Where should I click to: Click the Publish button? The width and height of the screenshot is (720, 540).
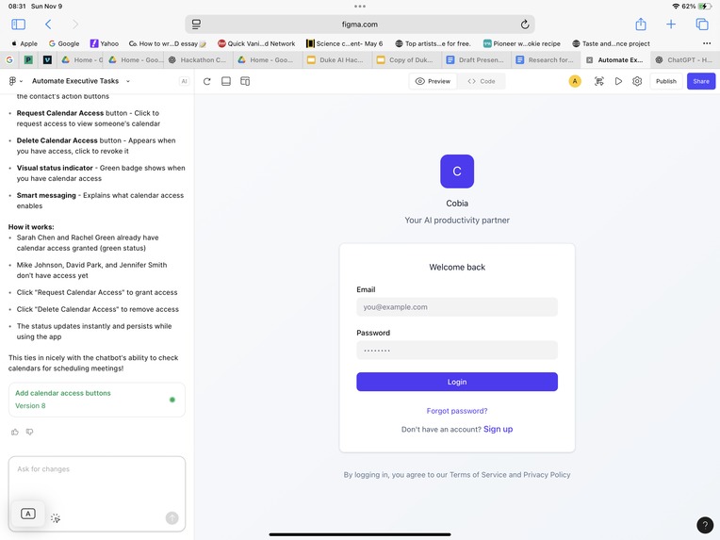pos(666,81)
